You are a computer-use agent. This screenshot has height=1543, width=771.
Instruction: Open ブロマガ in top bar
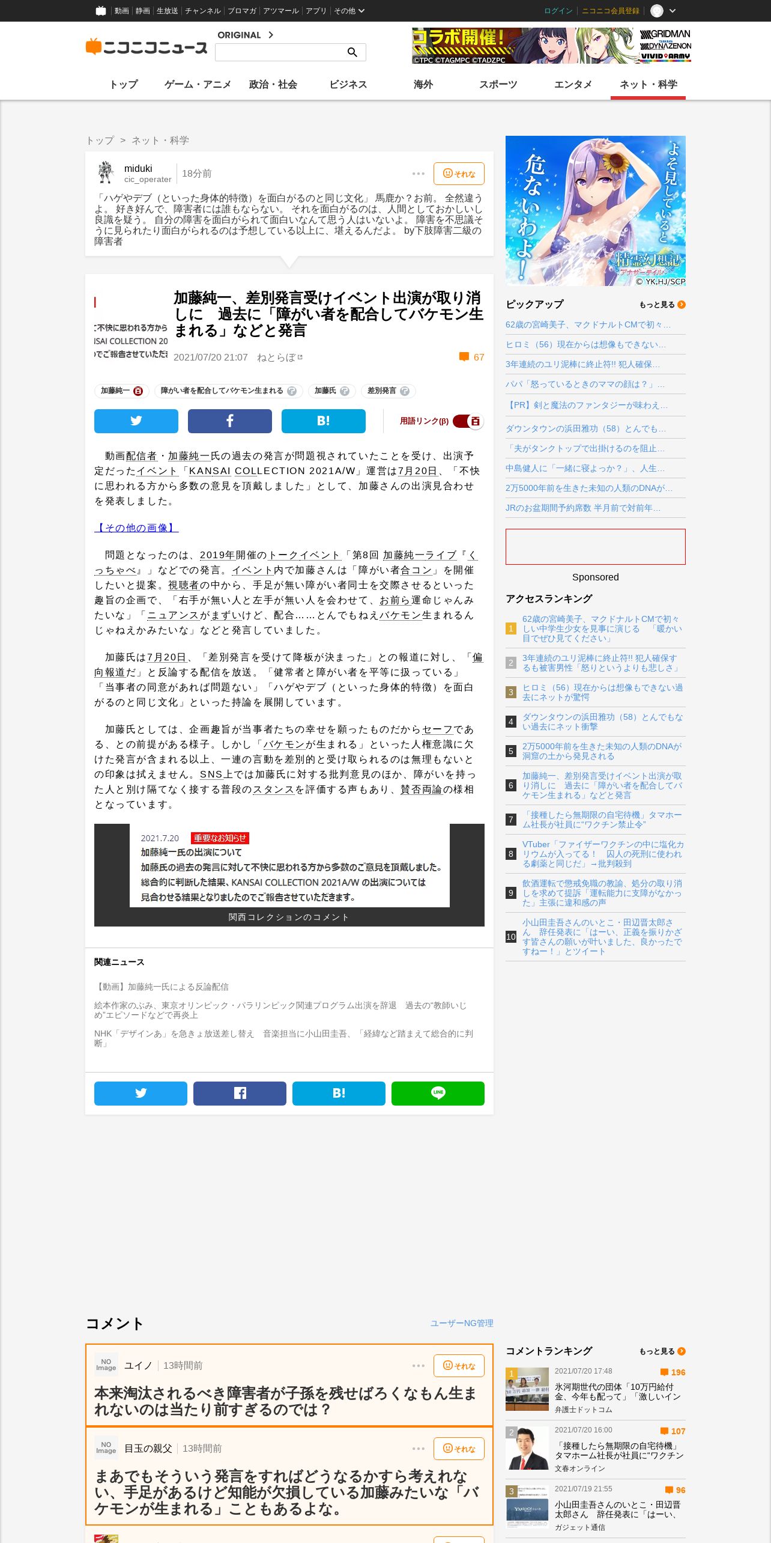[x=242, y=11]
